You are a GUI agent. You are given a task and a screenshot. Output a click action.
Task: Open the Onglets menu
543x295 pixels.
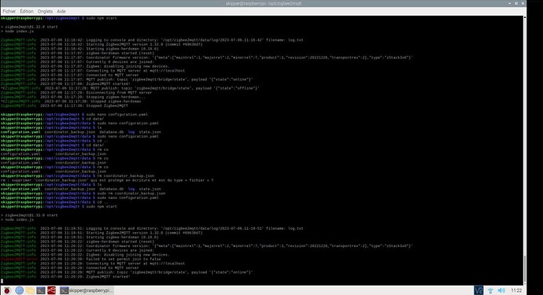click(45, 12)
